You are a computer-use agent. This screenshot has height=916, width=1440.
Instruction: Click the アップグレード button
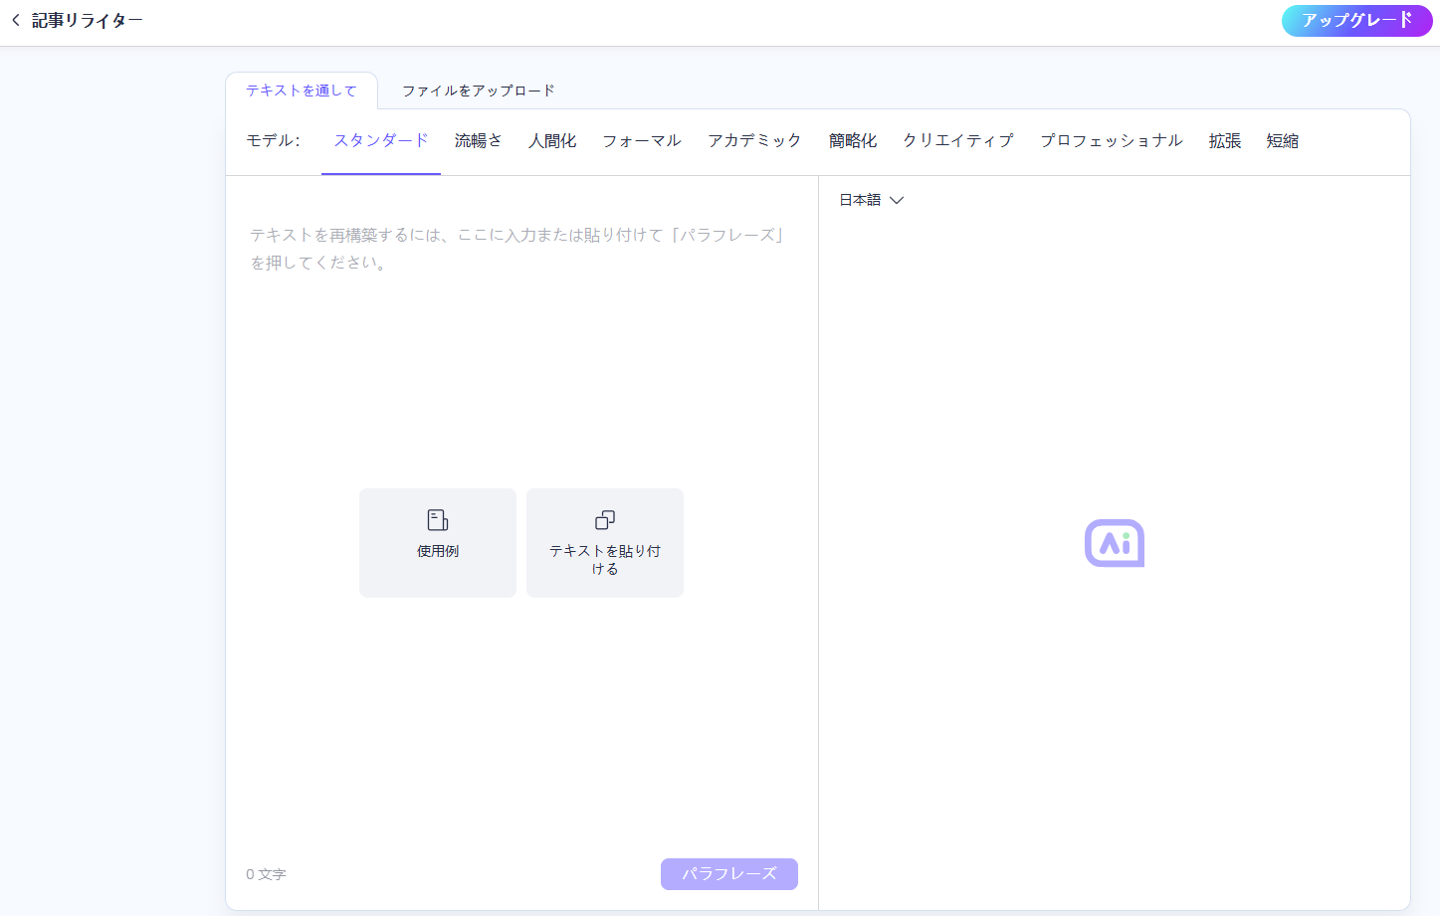tap(1356, 20)
